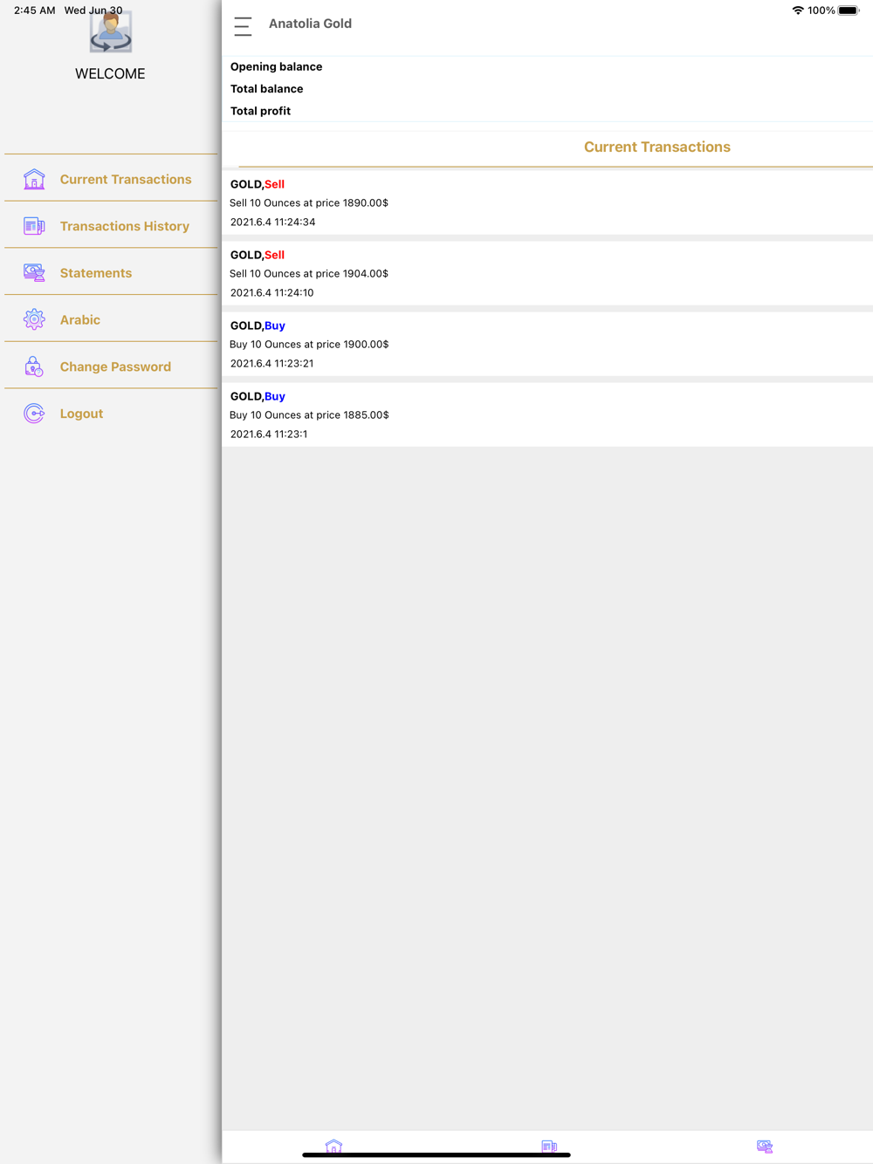
Task: Click the WELCOME text in sidebar
Action: pos(110,74)
